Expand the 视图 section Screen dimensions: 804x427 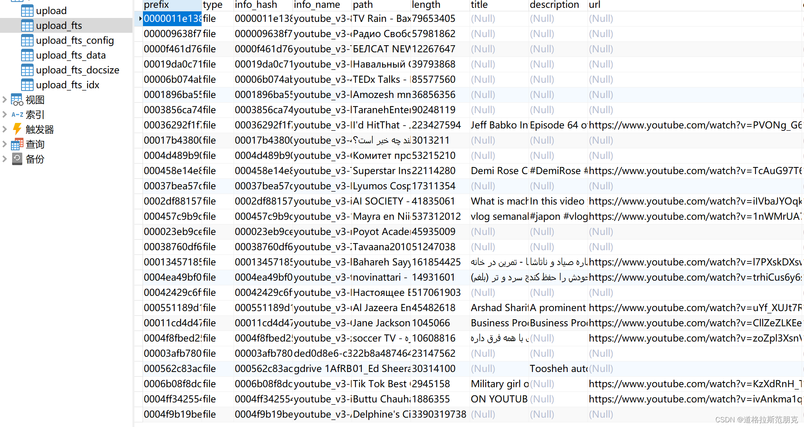4,100
